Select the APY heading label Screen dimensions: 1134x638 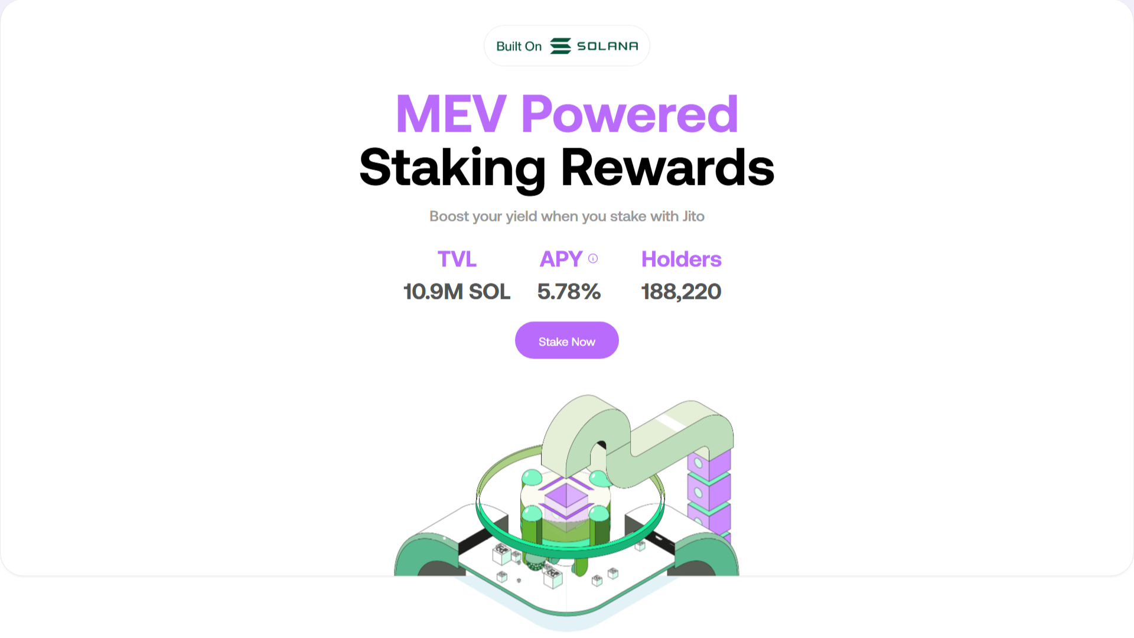pyautogui.click(x=561, y=259)
